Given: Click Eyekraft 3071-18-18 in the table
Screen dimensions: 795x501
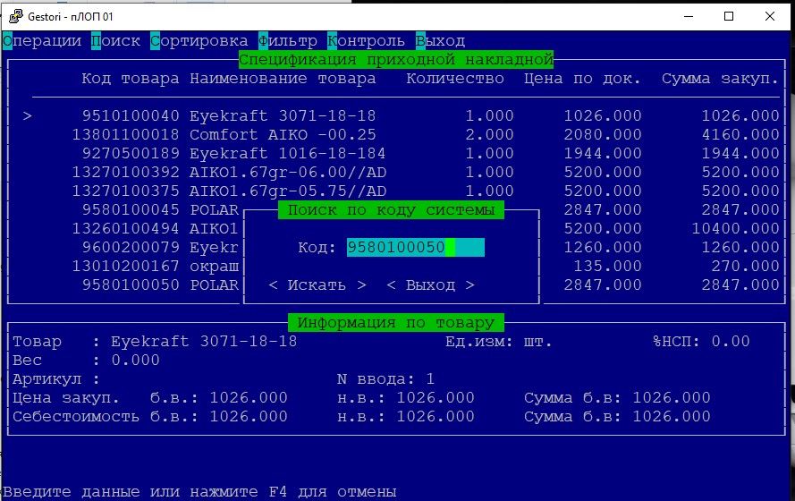Looking at the screenshot, I should [283, 115].
